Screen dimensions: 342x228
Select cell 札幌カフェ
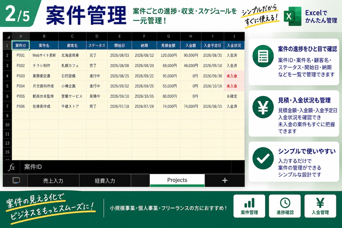[x=72, y=66]
